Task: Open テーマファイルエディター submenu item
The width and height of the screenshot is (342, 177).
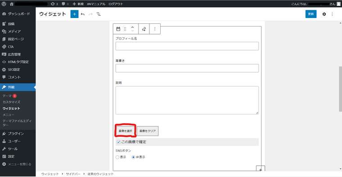Action: click(17, 123)
